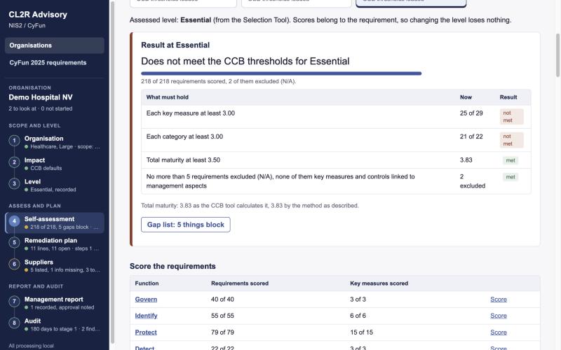Click the Gap list: 5 things block button
Image resolution: width=561 pixels, height=350 pixels.
click(x=185, y=225)
